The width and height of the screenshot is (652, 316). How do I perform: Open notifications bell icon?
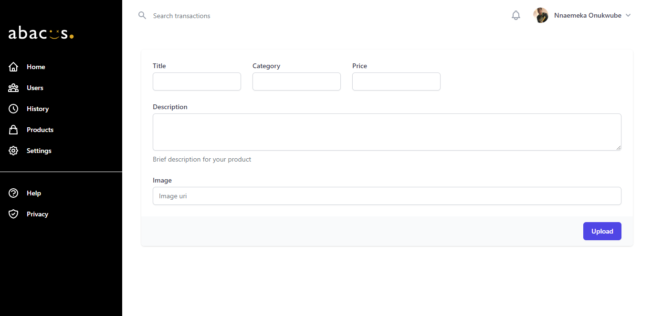(x=516, y=16)
